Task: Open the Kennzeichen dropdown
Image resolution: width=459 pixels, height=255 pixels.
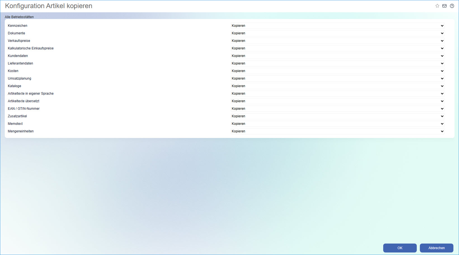Action: coord(338,26)
